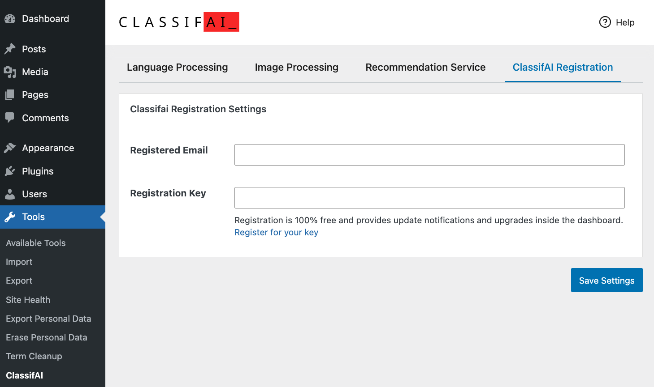654x387 pixels.
Task: Click the Help question mark icon
Action: click(604, 22)
